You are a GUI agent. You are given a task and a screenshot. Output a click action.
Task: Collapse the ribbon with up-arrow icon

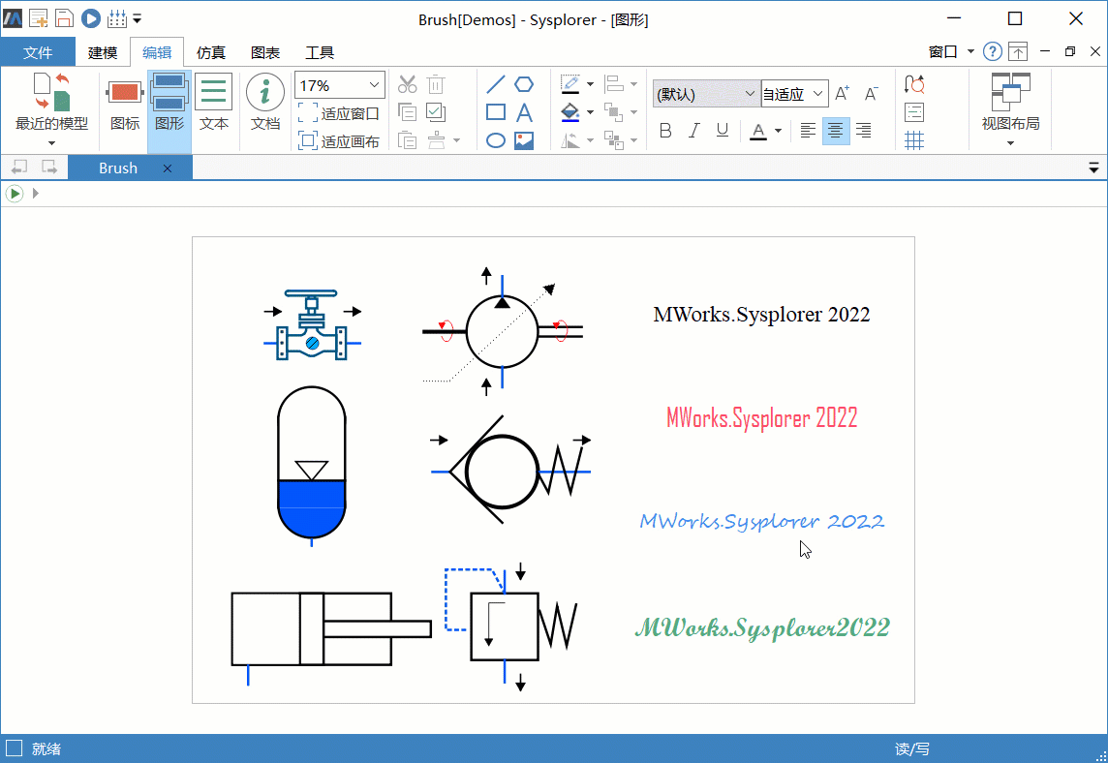1018,51
